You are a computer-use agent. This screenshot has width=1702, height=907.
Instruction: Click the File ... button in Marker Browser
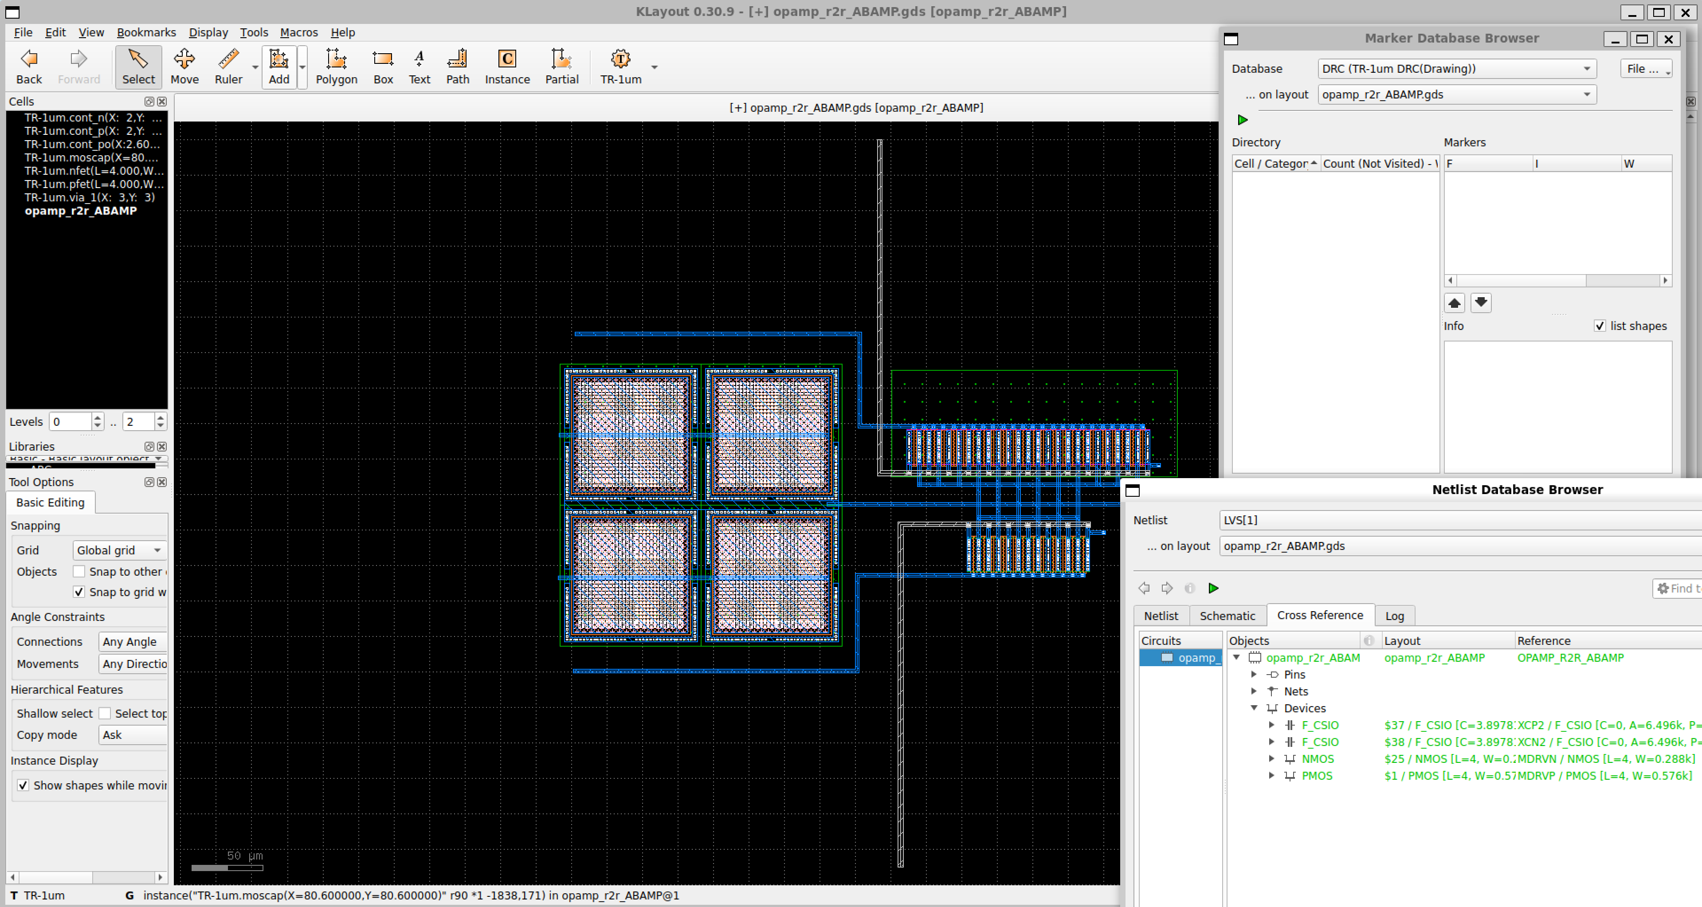click(x=1645, y=69)
